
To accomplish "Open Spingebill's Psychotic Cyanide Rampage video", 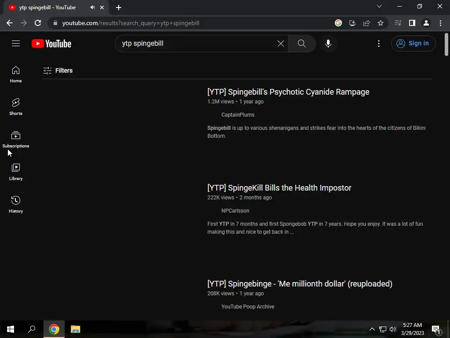I will click(x=288, y=92).
